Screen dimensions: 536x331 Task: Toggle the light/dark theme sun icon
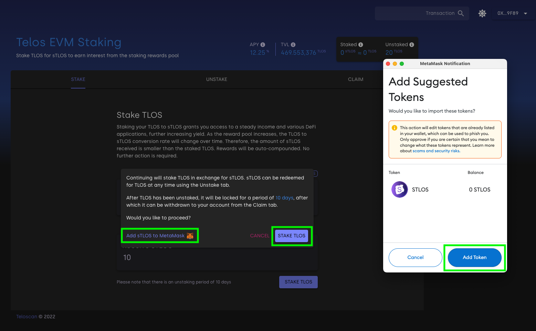coord(482,13)
